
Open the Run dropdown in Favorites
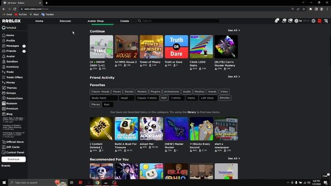coord(108,104)
